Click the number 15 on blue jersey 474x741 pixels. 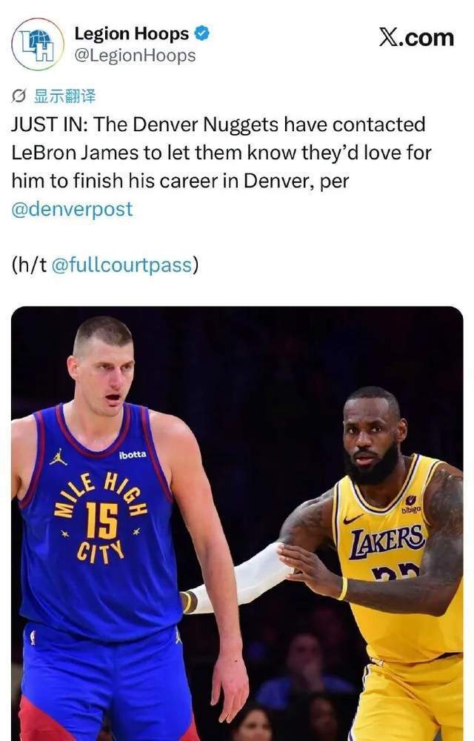pyautogui.click(x=101, y=521)
